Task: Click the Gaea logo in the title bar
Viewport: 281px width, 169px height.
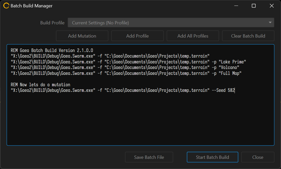Action: coord(6,6)
